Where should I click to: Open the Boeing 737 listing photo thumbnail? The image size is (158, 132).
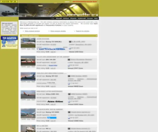pos(28,43)
